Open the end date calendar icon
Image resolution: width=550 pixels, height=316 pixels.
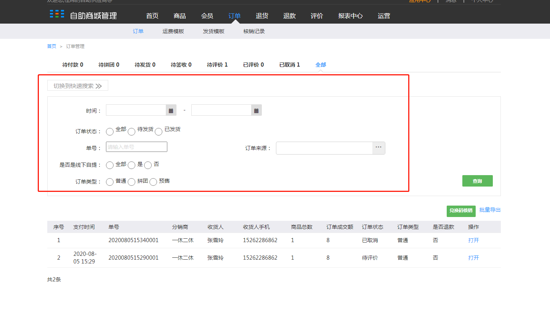(257, 110)
